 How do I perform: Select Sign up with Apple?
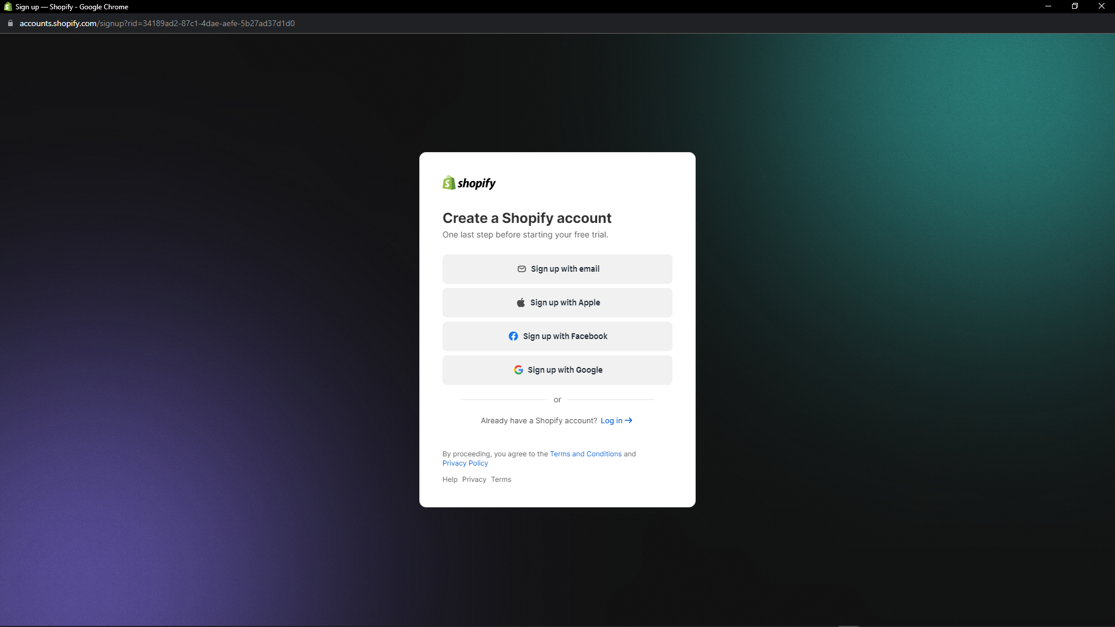click(557, 302)
